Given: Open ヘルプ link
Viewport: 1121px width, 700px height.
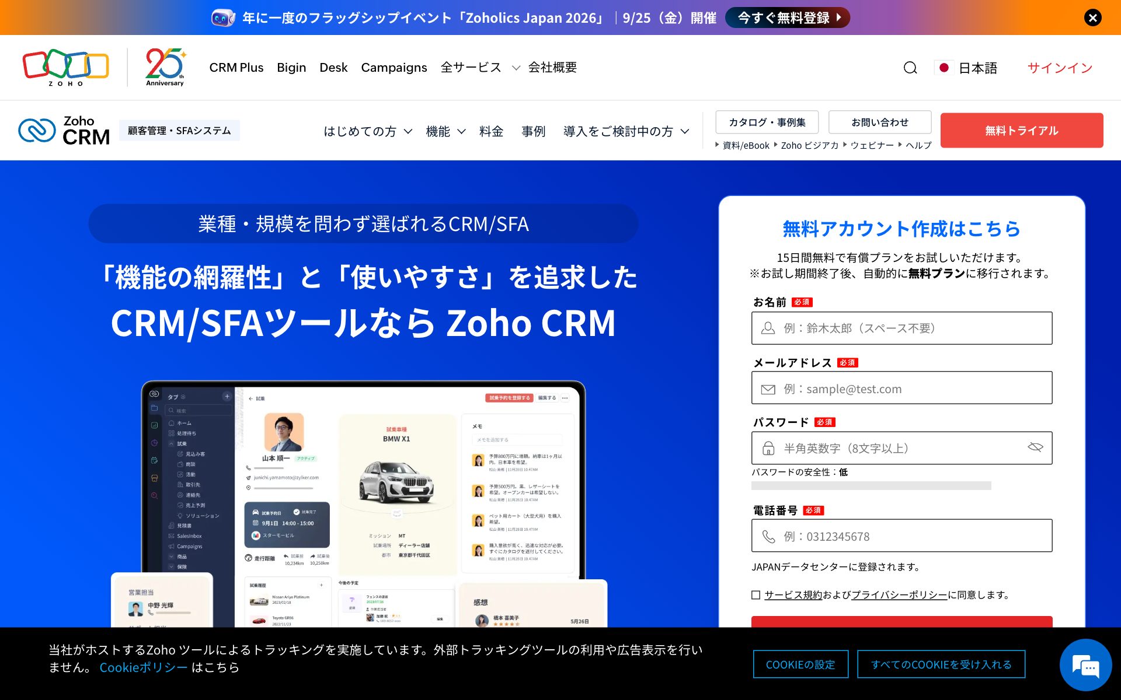Looking at the screenshot, I should click(x=918, y=145).
